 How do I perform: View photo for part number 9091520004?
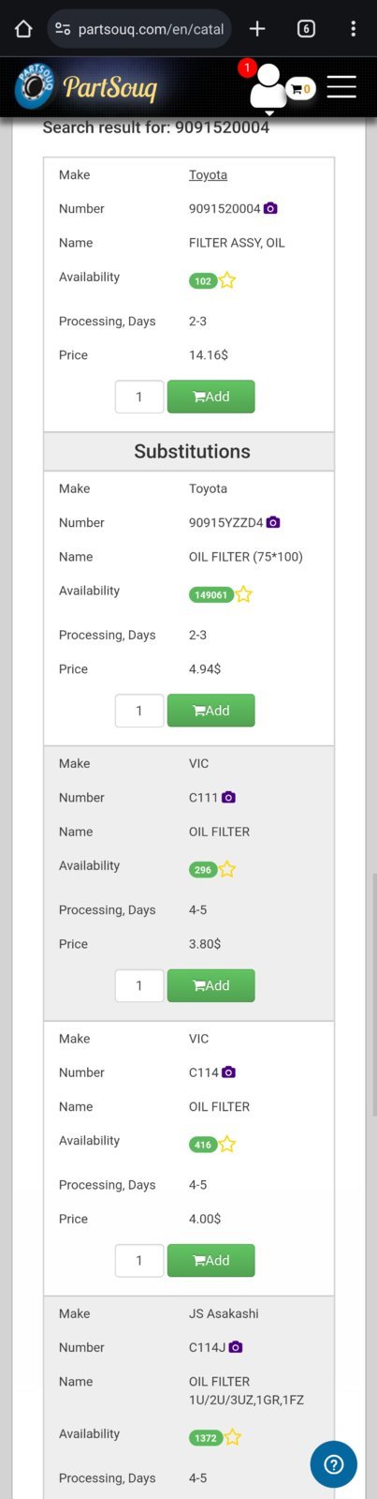coord(270,208)
